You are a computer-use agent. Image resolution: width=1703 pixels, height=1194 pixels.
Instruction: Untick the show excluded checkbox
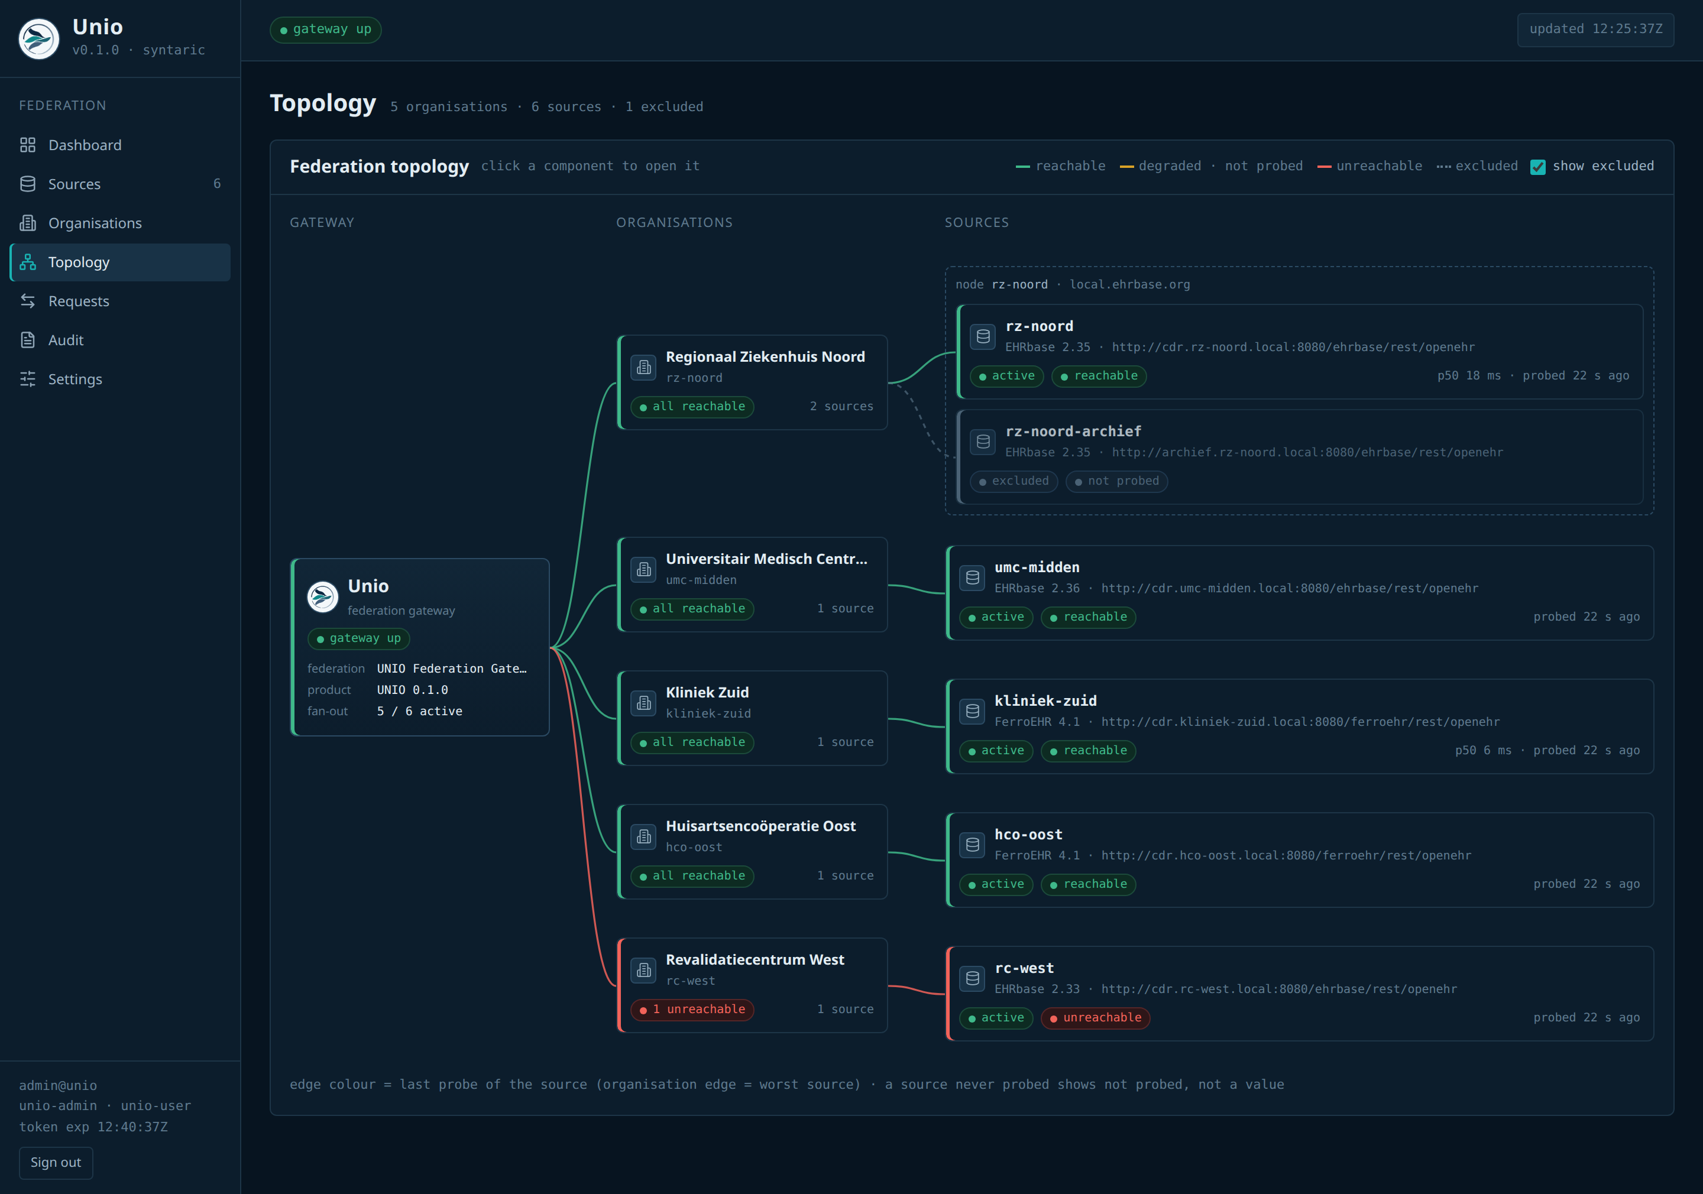(x=1537, y=167)
